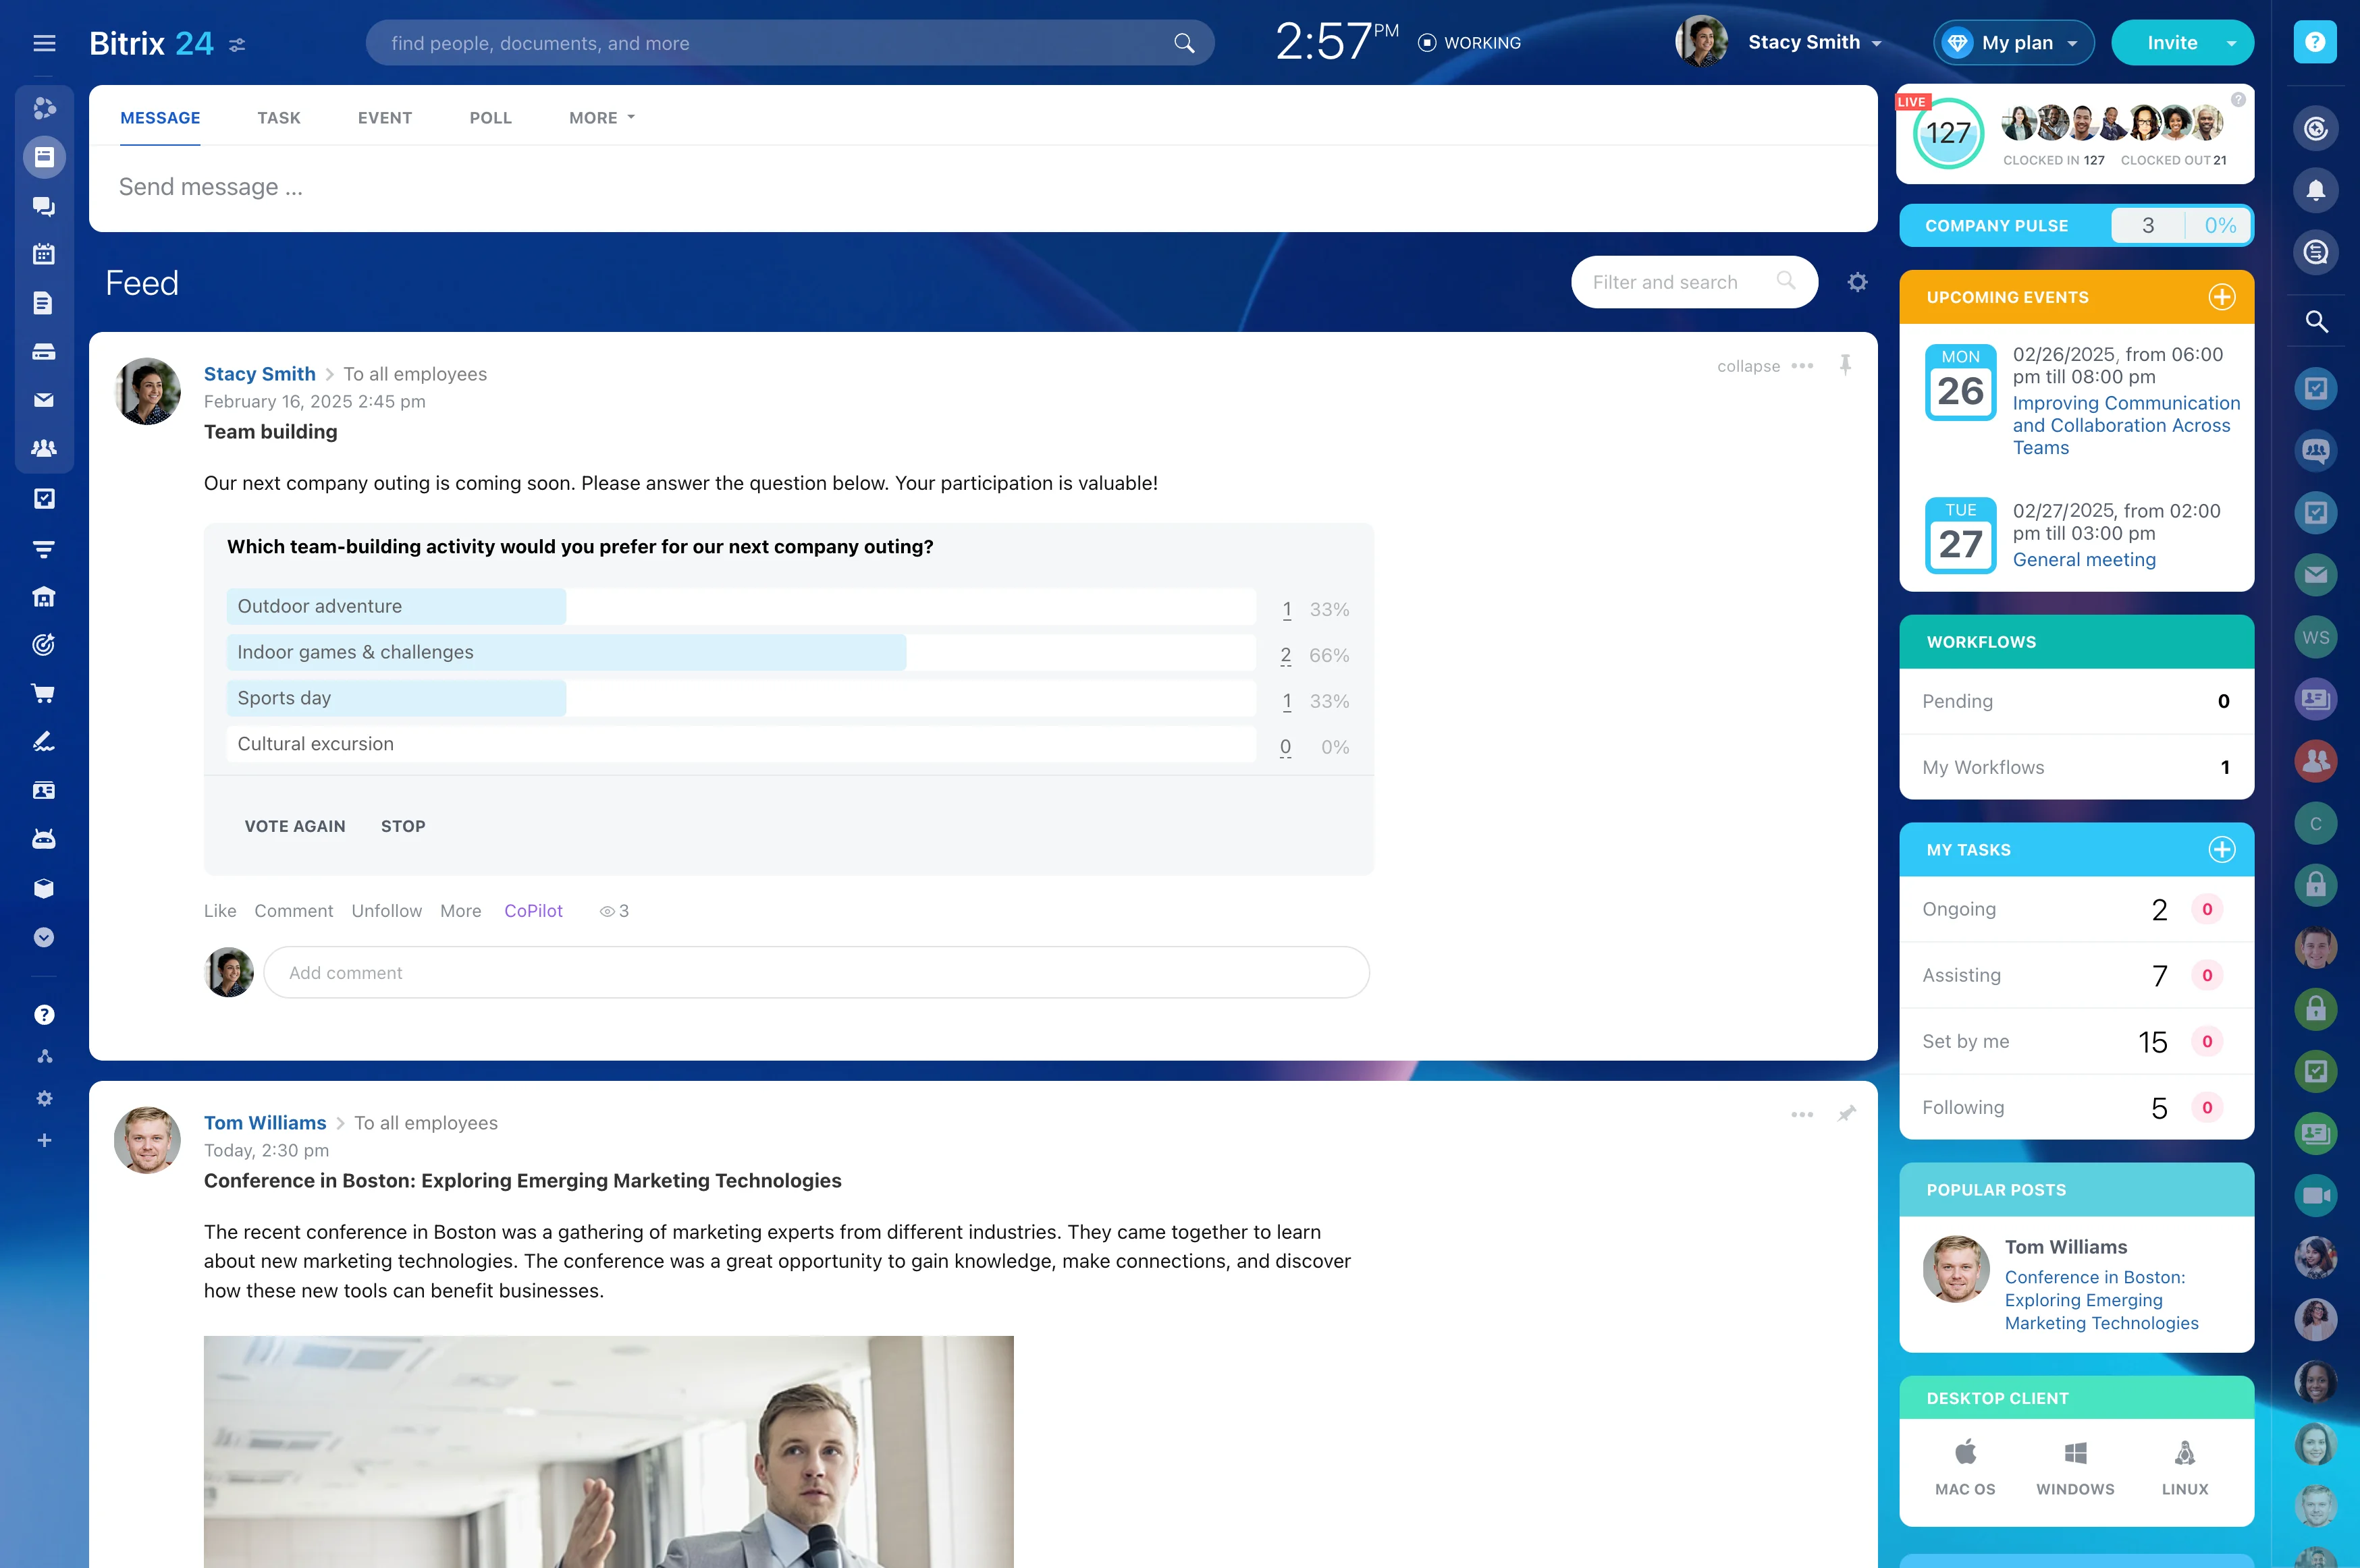Toggle views eye counter on post

pyautogui.click(x=613, y=911)
